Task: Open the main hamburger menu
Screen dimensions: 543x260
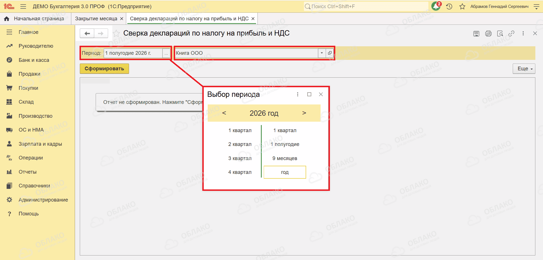Action: (23, 6)
